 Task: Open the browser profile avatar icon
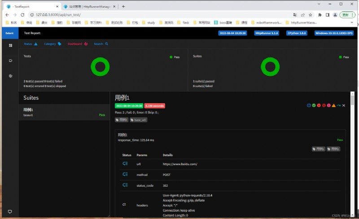coord(335,15)
